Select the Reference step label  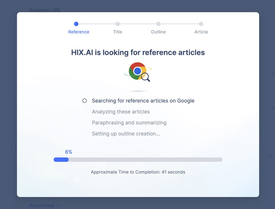(x=79, y=32)
